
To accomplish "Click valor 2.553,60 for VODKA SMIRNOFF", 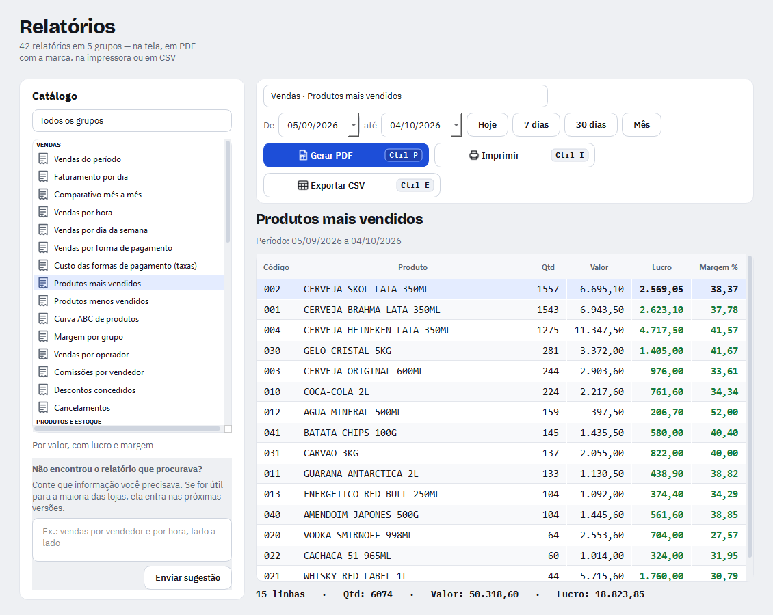I will point(599,535).
